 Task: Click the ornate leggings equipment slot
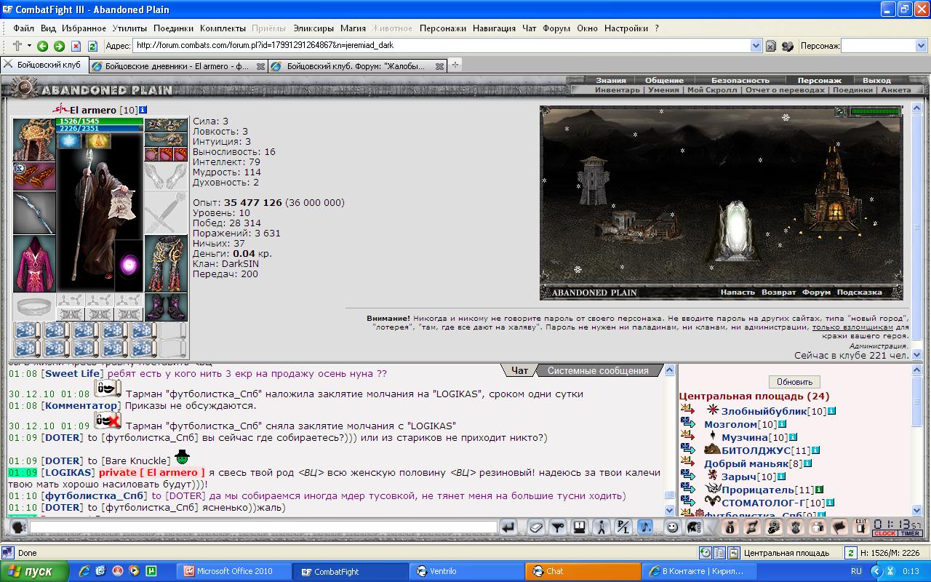[x=166, y=263]
